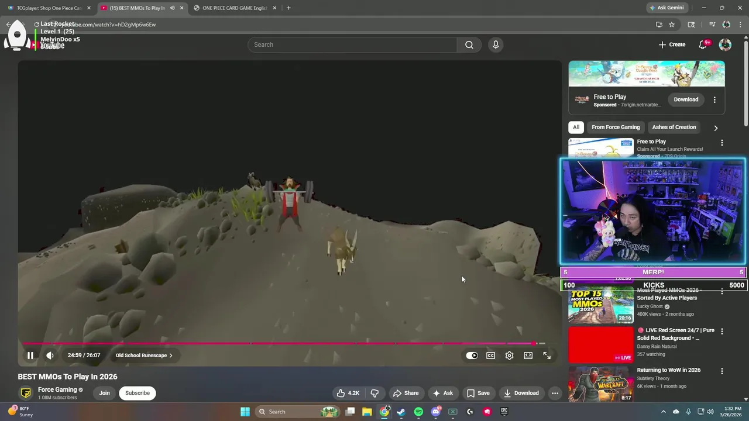Open Windows Start menu
Image resolution: width=749 pixels, height=421 pixels.
click(x=245, y=412)
